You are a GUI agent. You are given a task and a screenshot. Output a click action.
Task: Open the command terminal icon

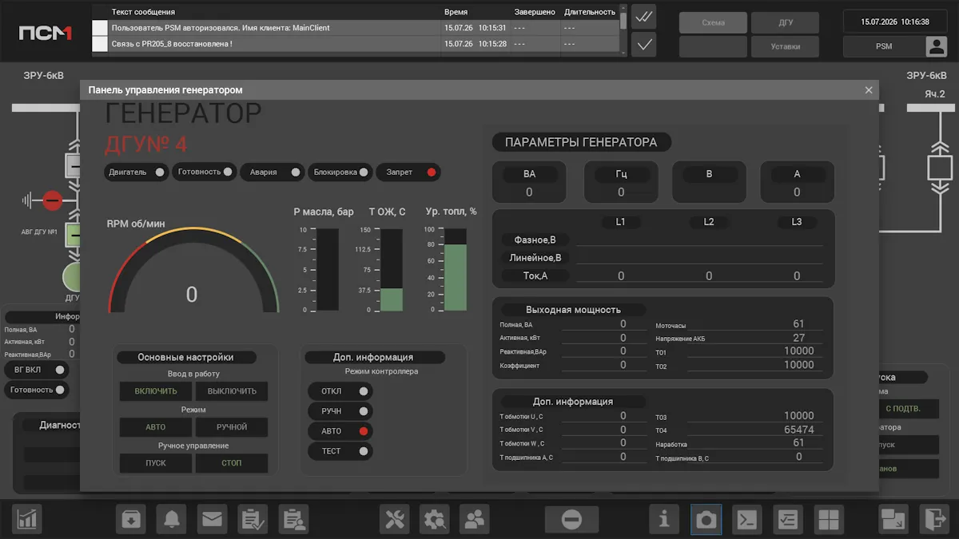(746, 520)
